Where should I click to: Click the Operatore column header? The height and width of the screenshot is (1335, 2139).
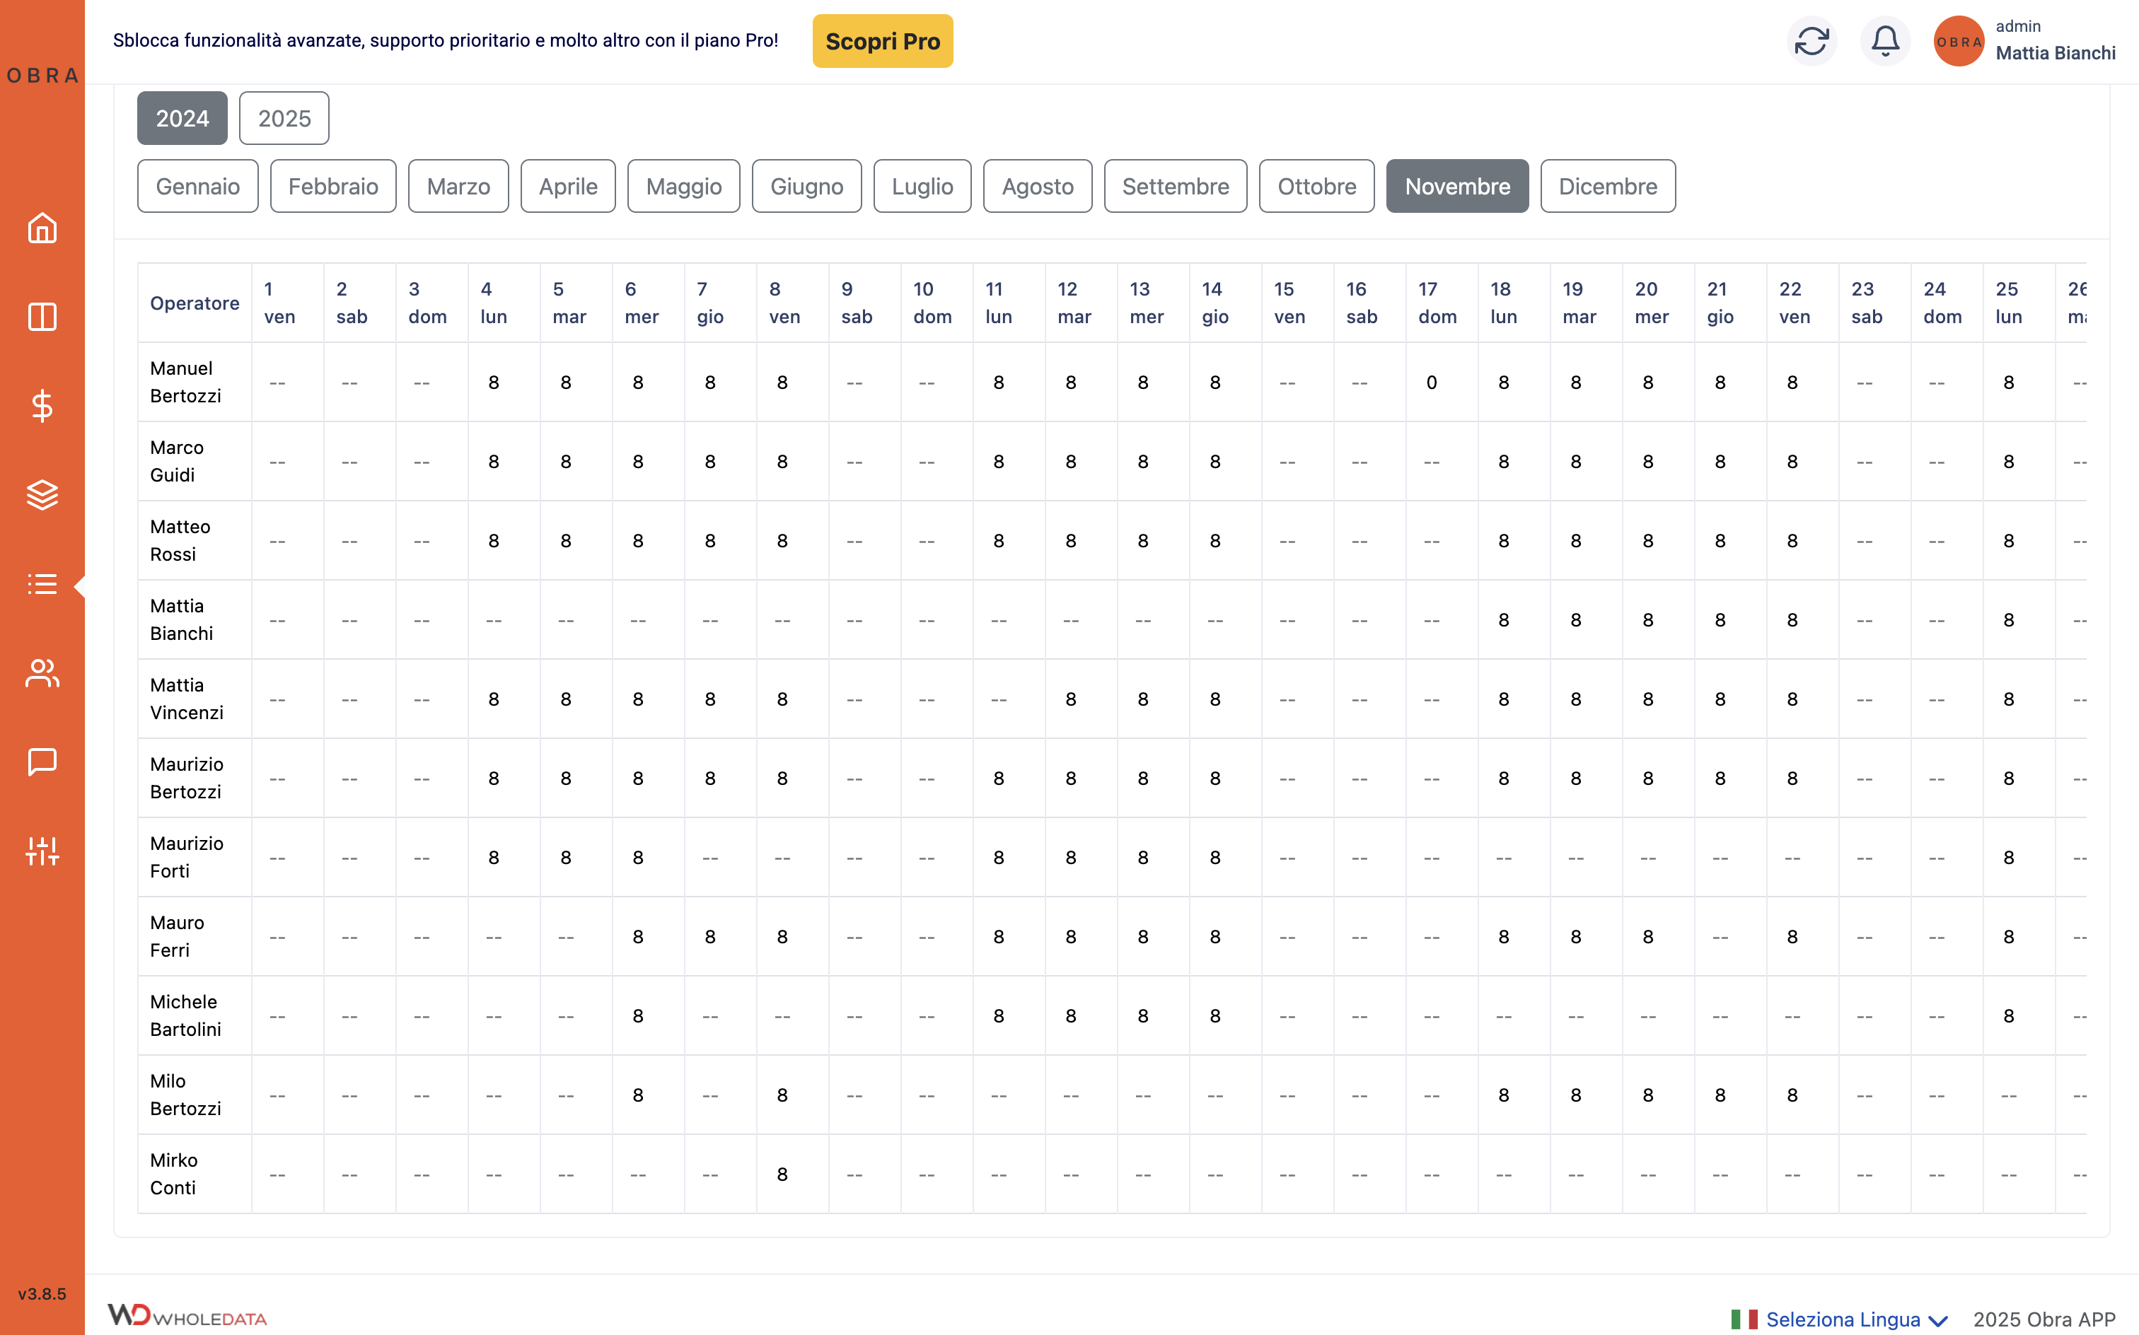[195, 303]
